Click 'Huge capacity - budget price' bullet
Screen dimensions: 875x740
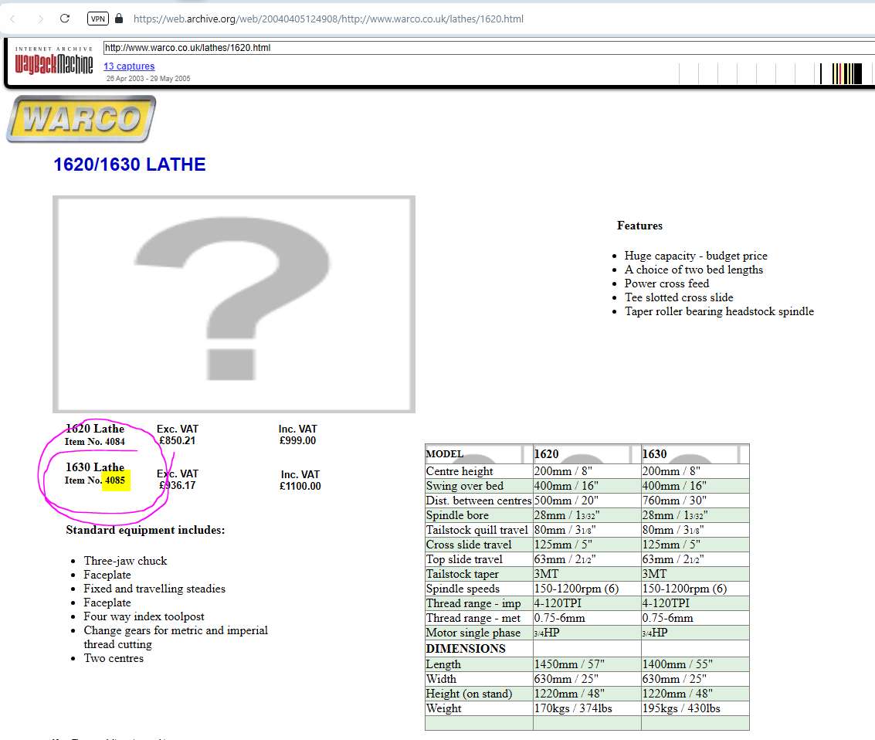pyautogui.click(x=696, y=256)
